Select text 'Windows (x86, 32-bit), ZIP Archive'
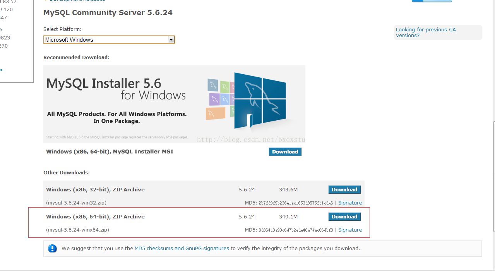The height and width of the screenshot is (271, 495). 95,189
